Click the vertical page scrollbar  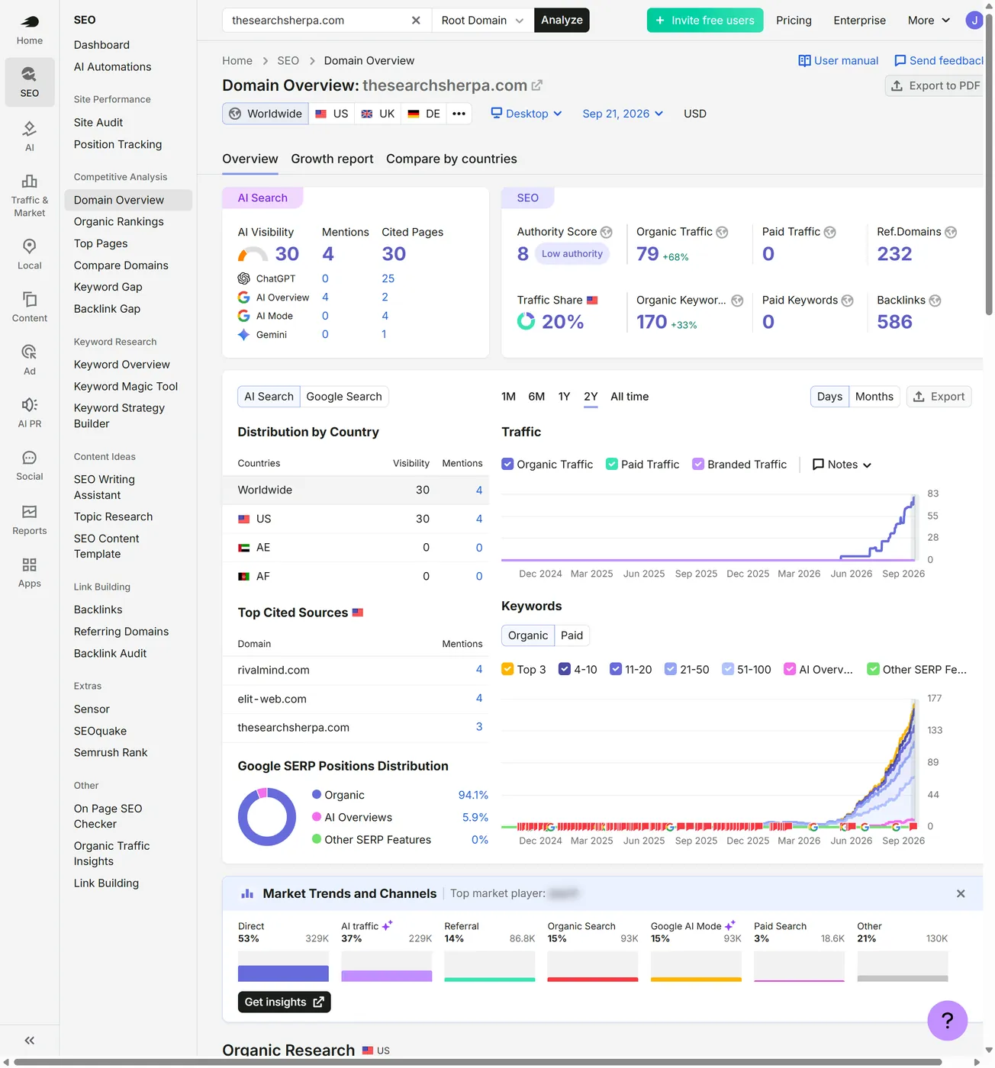(989, 164)
